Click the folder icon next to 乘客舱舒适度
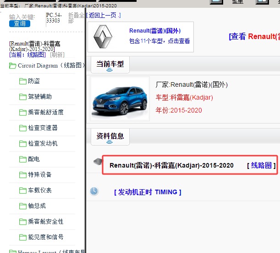Viewport: 280px width, 253px height. tap(22, 112)
